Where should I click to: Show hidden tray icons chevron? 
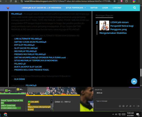click(113, 114)
